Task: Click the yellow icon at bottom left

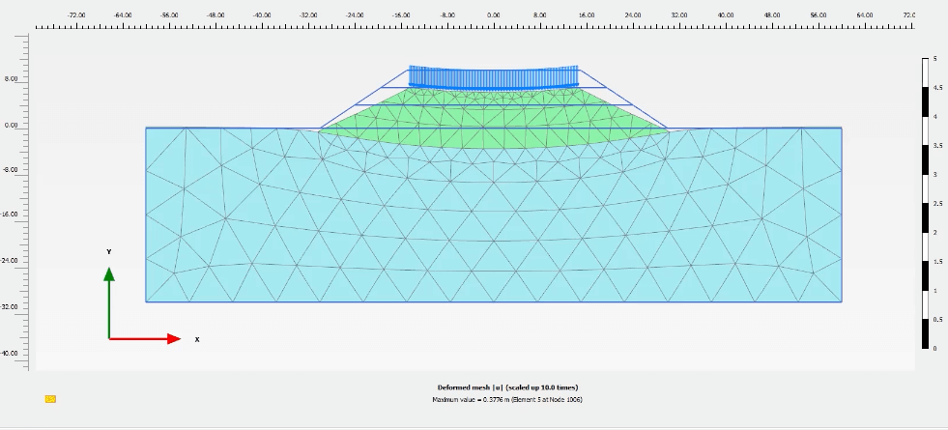Action: click(50, 398)
